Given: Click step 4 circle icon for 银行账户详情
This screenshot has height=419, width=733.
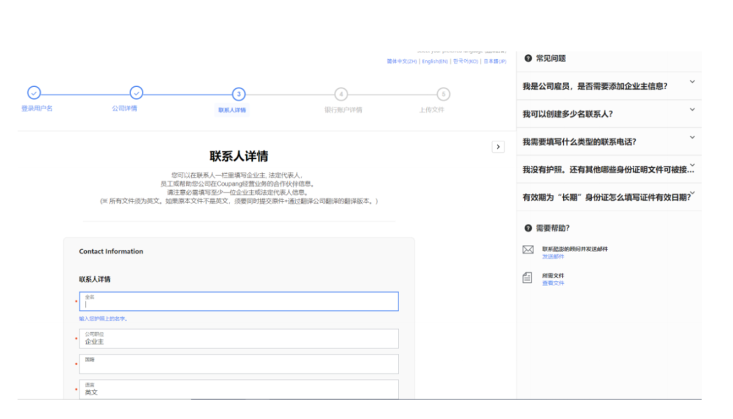Looking at the screenshot, I should (342, 93).
